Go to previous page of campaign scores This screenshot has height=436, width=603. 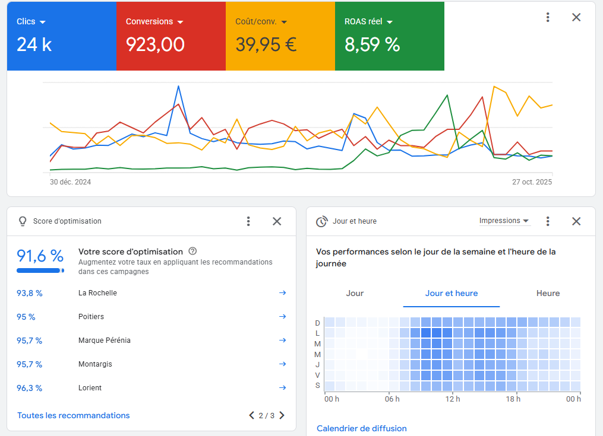point(251,415)
